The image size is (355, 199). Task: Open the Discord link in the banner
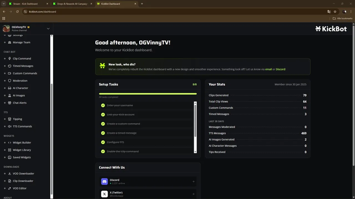(280, 69)
